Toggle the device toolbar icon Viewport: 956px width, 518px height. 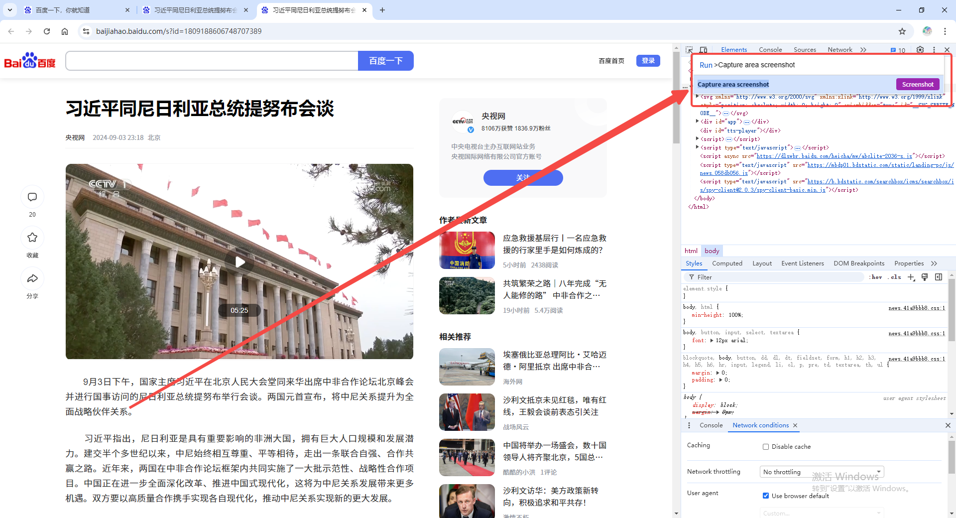coord(703,50)
